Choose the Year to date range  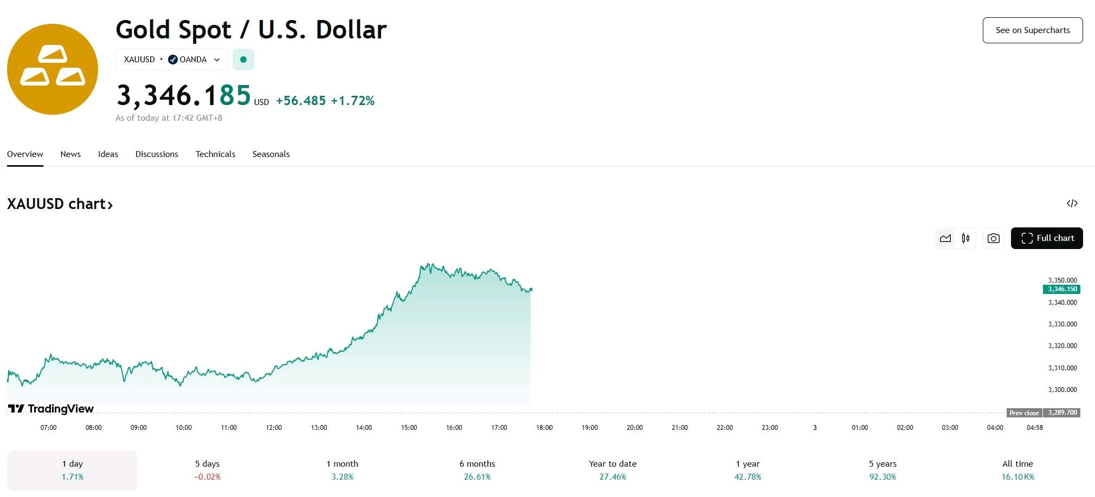(x=613, y=470)
